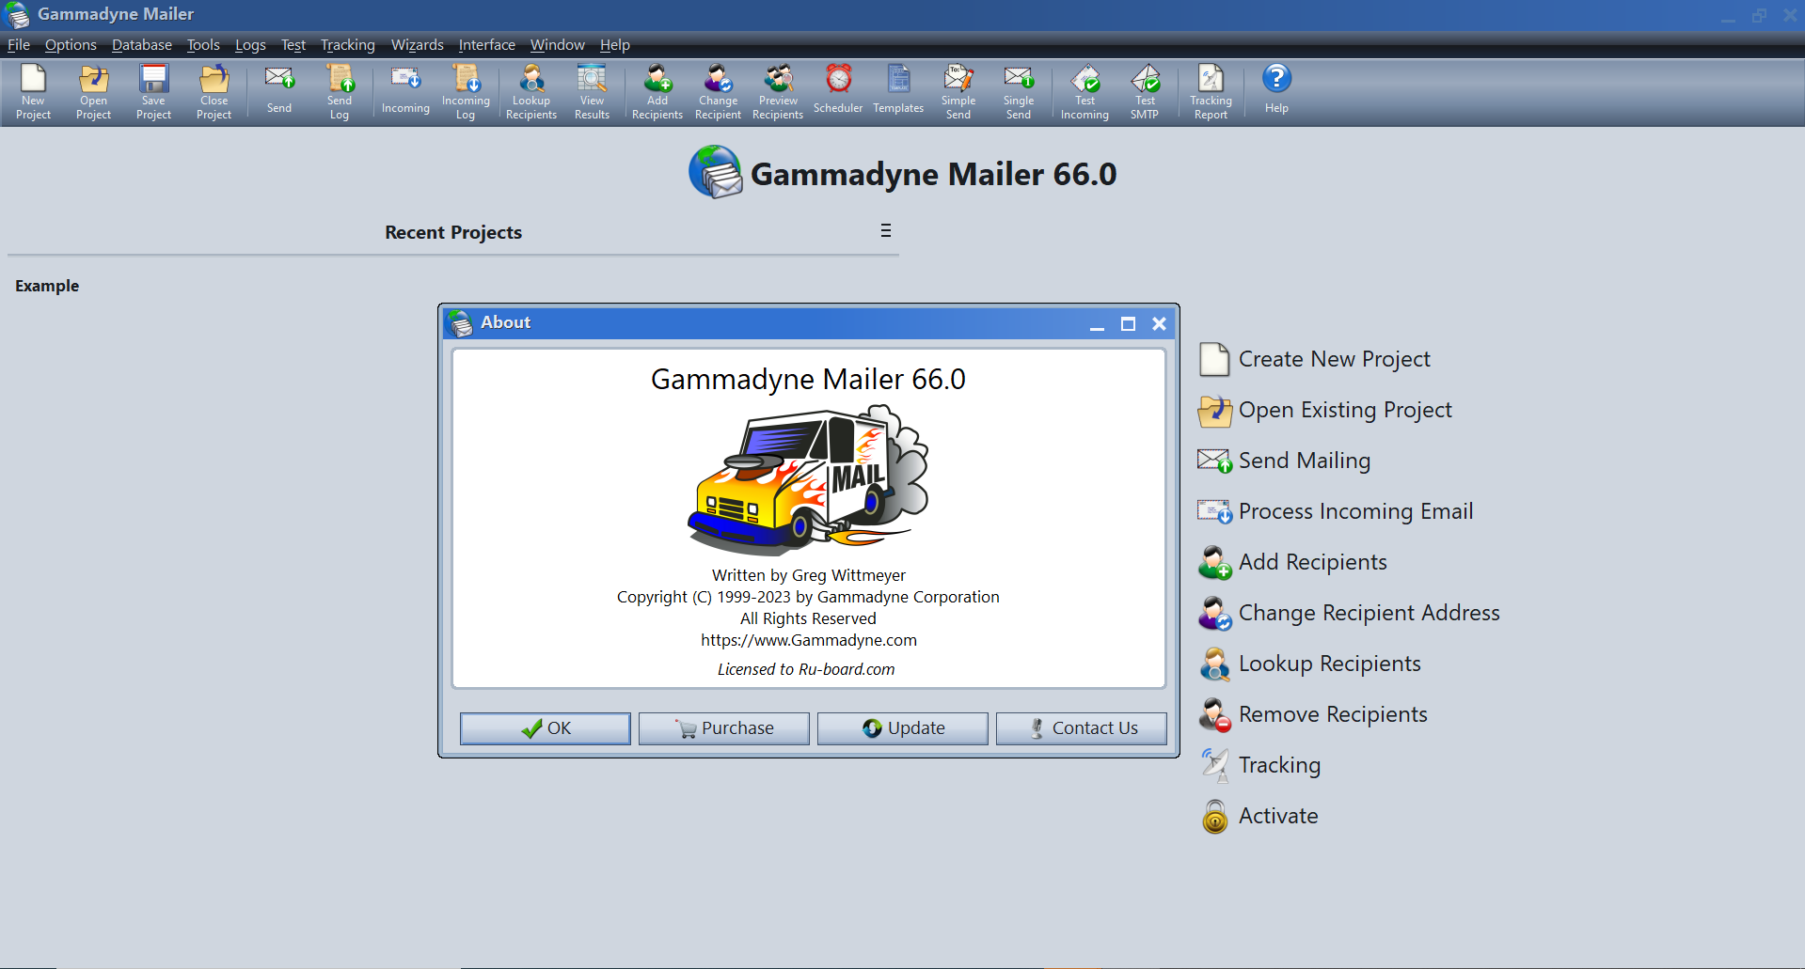Click the Simple Send toolbar icon
Screen dimensions: 1805x969
(958, 91)
